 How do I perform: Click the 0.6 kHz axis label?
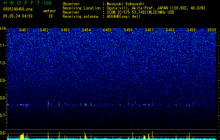pyautogui.click(x=3, y=133)
